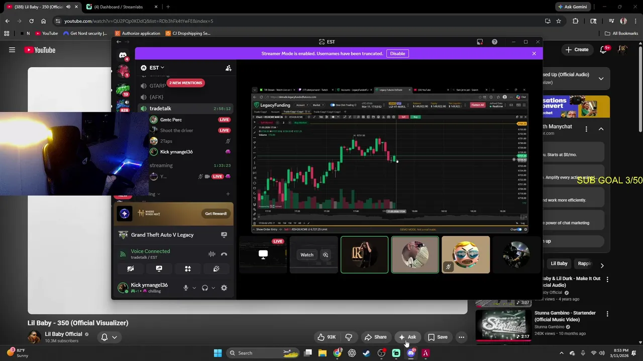The image size is (643, 361).
Task: Select the GTARP voice channel
Action: [157, 86]
